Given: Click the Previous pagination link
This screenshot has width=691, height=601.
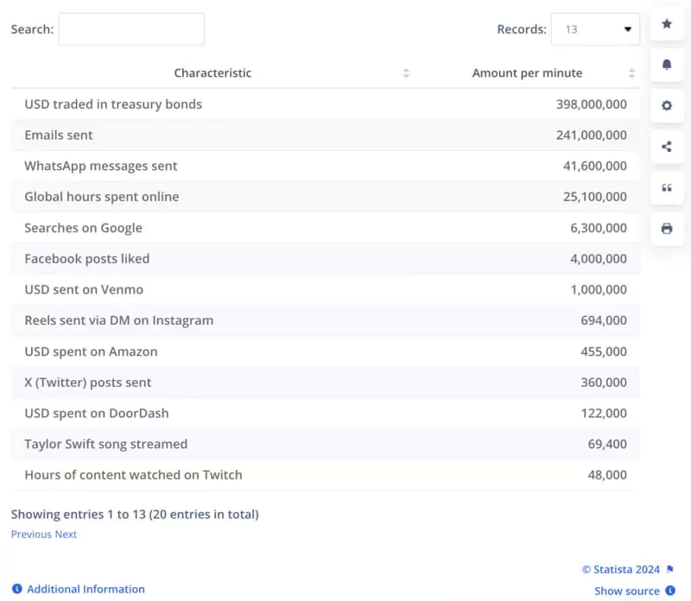Looking at the screenshot, I should click(x=31, y=535).
